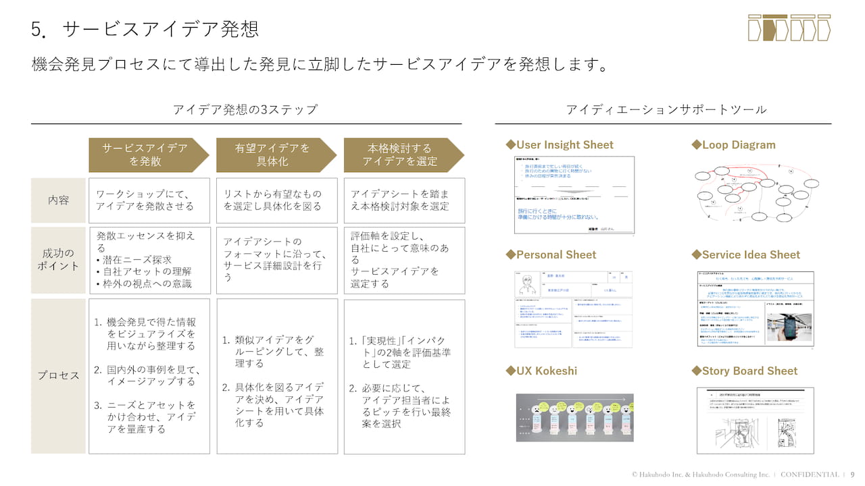Click the Personal Sheet diamond icon
Viewport: 865px width, 486px height.
[512, 255]
